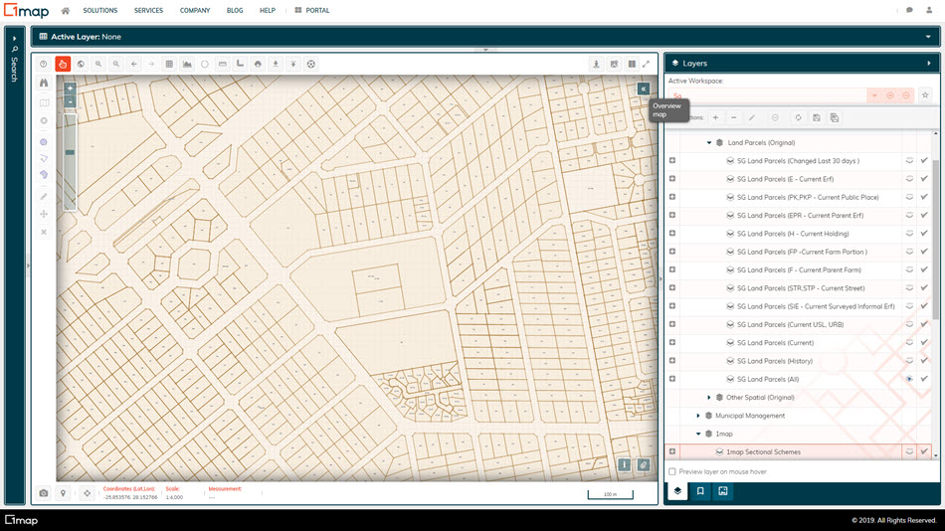
Task: Toggle fullscreen map with expand arrows
Action: [x=646, y=64]
